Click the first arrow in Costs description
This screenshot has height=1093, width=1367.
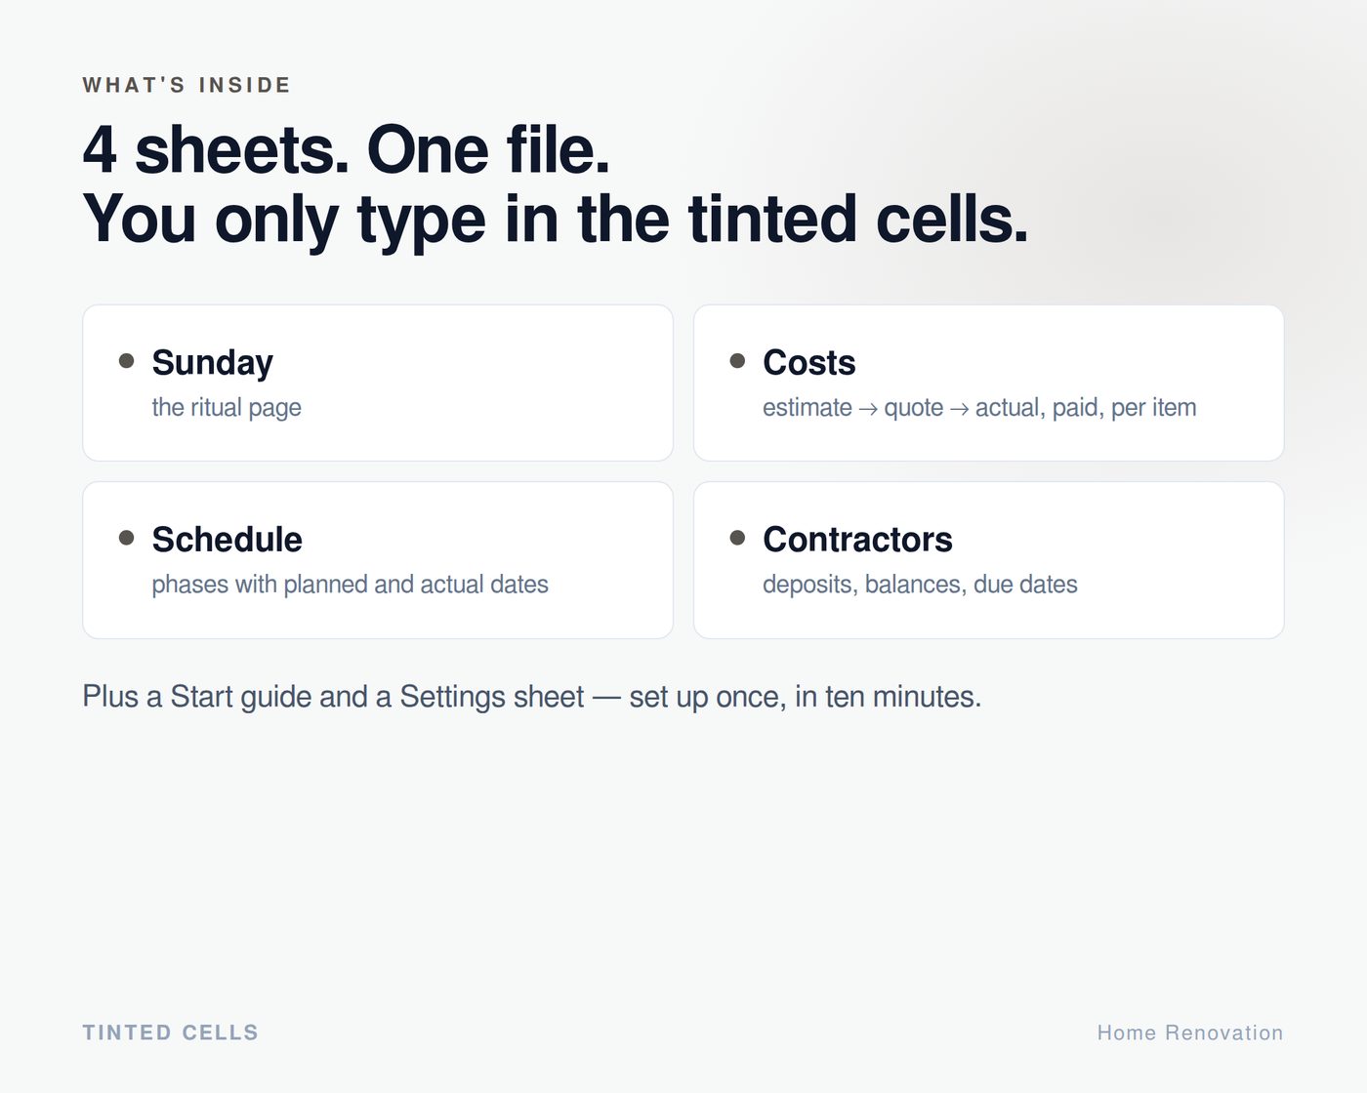click(868, 409)
